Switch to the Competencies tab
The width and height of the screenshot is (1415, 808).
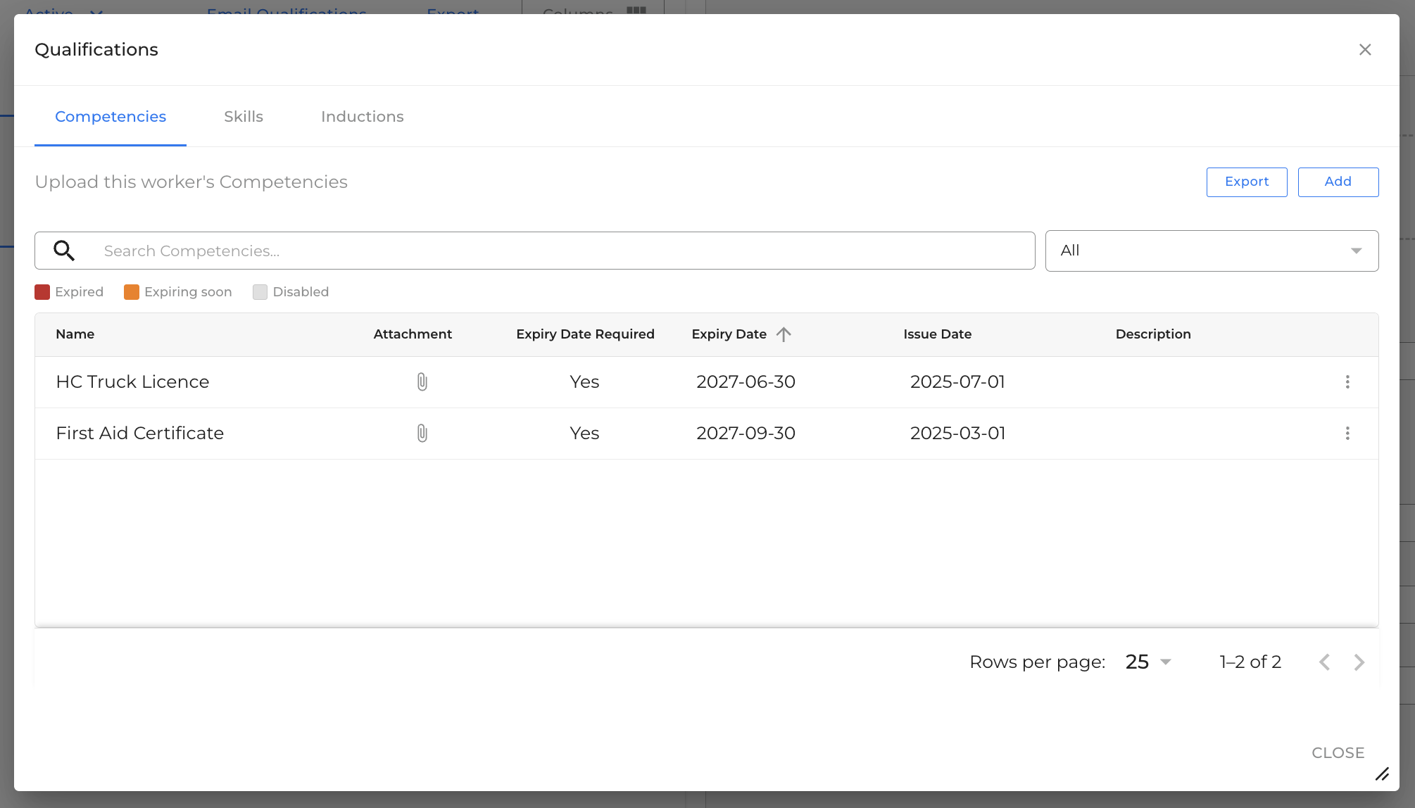tap(111, 117)
